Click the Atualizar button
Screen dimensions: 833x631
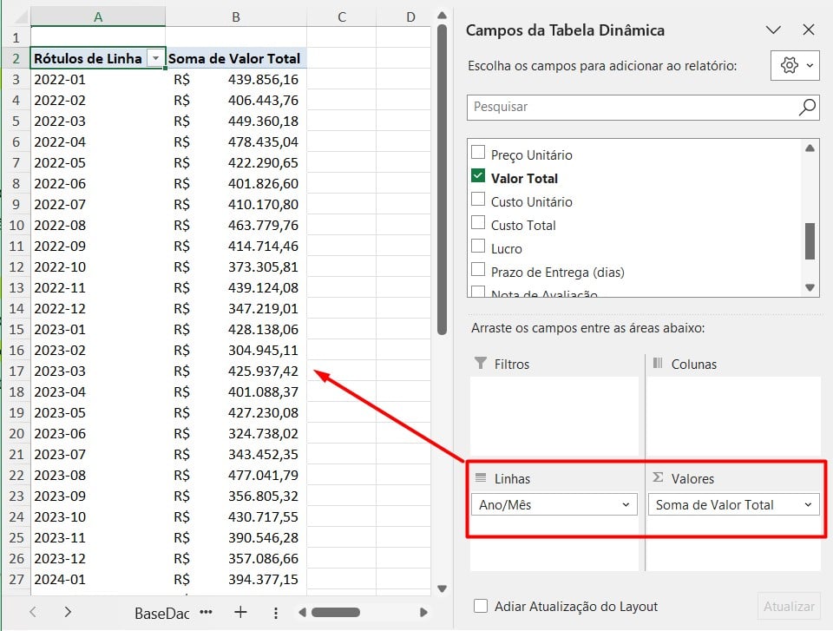point(789,607)
